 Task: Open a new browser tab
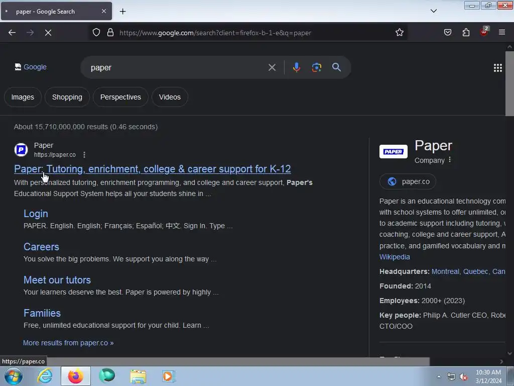(x=122, y=12)
